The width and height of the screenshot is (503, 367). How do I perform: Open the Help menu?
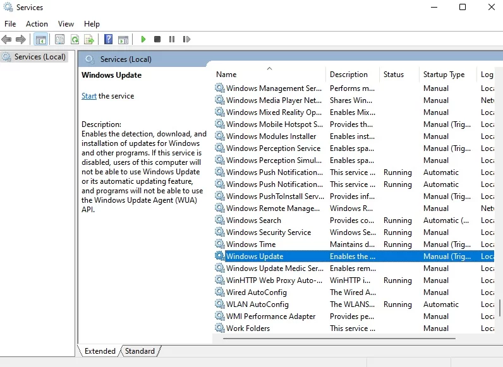[92, 24]
